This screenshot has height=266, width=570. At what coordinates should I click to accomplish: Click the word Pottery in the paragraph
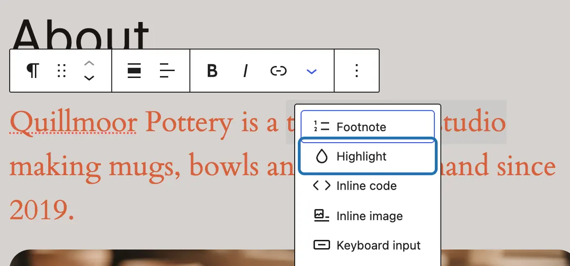(188, 123)
